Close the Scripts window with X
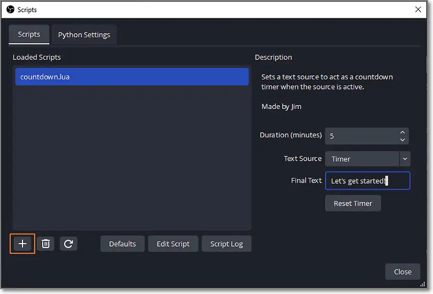This screenshot has width=433, height=294. pos(418,10)
